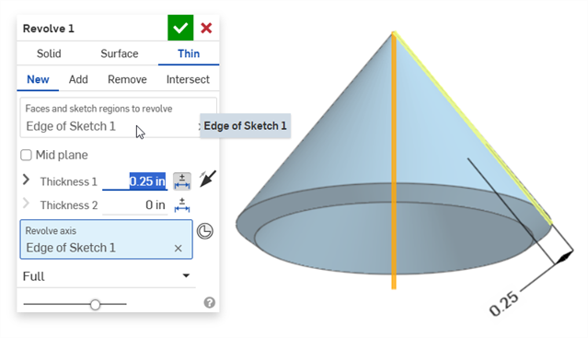588x338 pixels.
Task: Enable the Mid plane checkbox
Action: click(26, 155)
